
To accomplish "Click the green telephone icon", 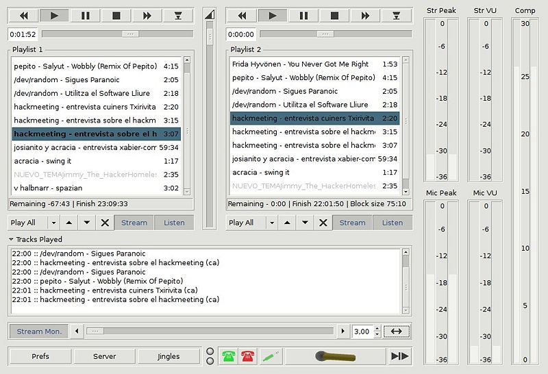I will [229, 356].
